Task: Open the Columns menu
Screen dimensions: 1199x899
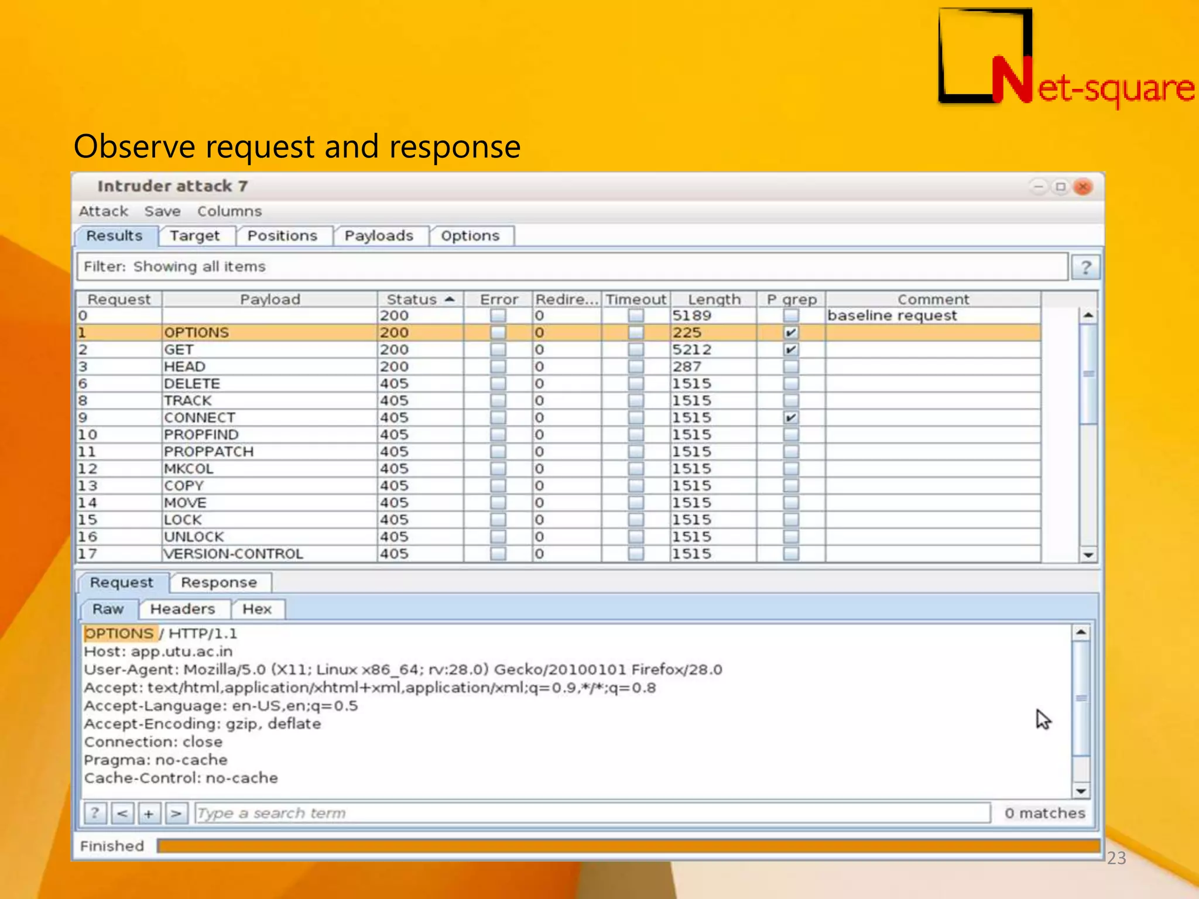Action: pyautogui.click(x=229, y=211)
